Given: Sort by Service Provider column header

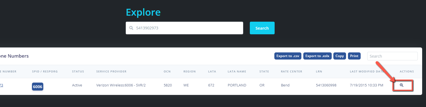Looking at the screenshot, I should [111, 71].
